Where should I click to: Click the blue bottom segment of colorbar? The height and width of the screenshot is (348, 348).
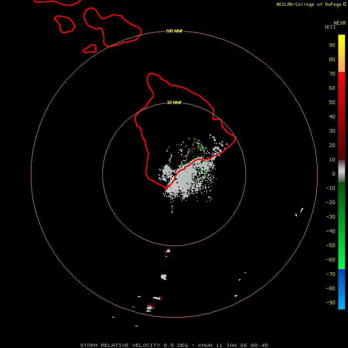tap(341, 289)
